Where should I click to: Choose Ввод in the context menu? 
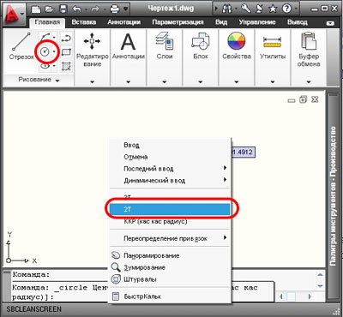170,145
